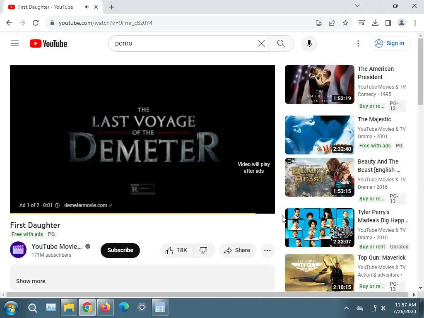View site info via lock icon
This screenshot has width=424, height=318.
[x=52, y=23]
